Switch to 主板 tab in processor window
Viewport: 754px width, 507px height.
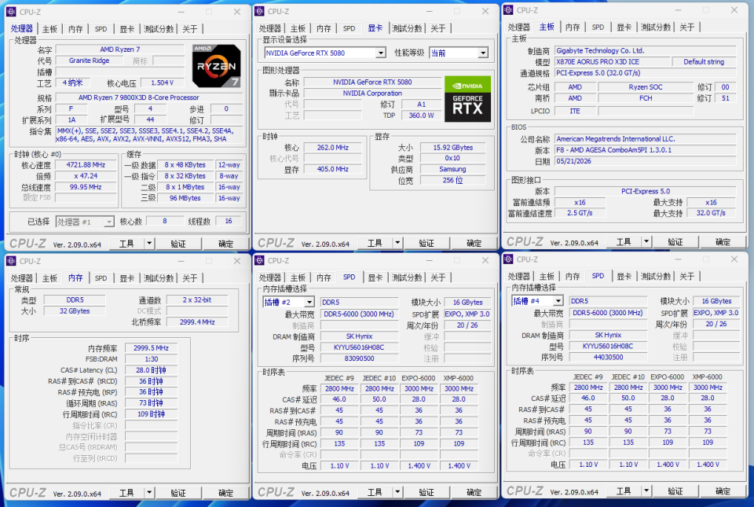pos(49,29)
